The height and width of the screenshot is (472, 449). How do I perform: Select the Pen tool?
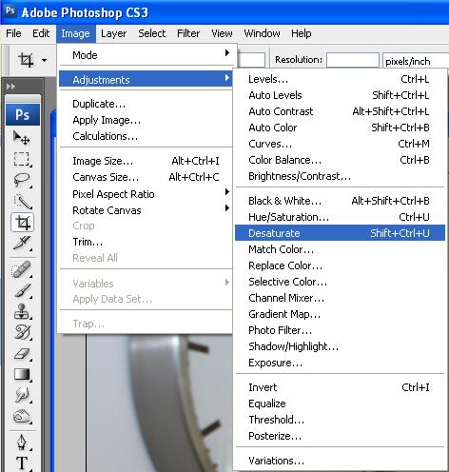tap(22, 442)
